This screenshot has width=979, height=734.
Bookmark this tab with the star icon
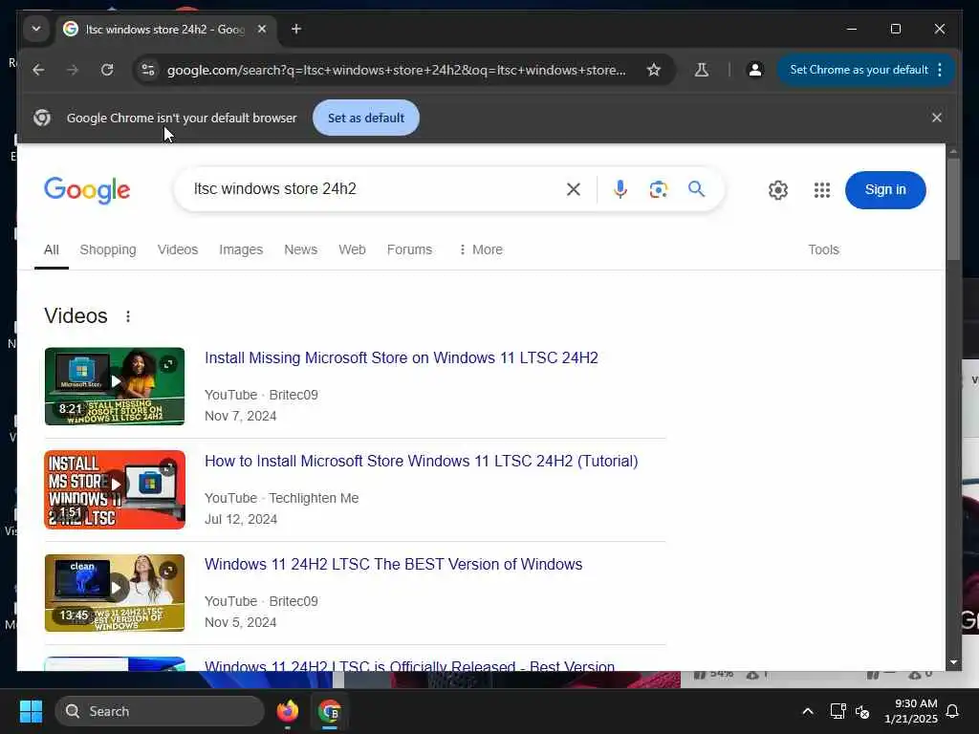654,70
